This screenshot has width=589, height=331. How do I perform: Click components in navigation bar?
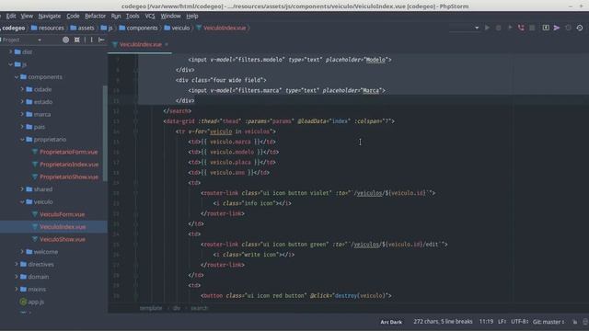tap(138, 28)
